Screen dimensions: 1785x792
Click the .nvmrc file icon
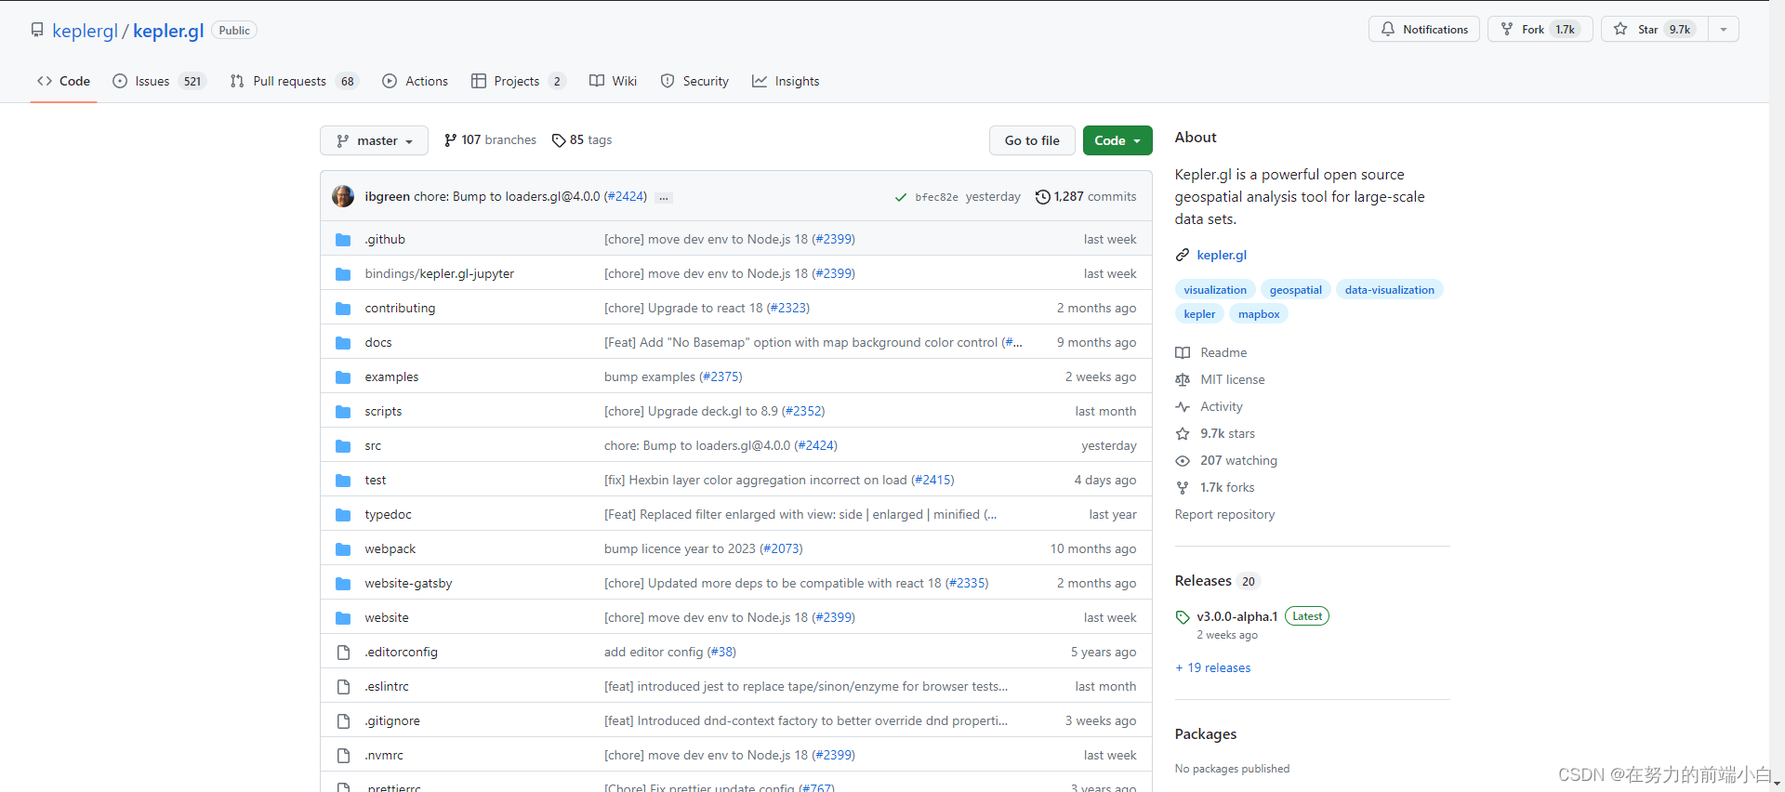(343, 756)
